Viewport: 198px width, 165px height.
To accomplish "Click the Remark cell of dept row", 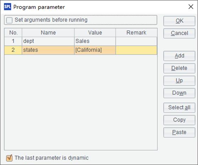I will point(137,41).
